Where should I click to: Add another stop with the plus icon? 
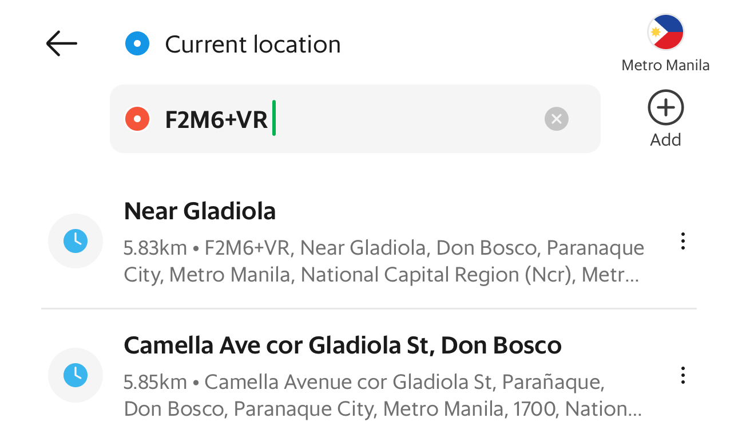click(665, 107)
